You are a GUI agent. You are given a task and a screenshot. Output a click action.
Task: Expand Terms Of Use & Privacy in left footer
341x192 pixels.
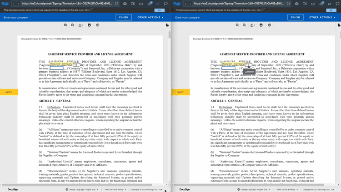[x=115, y=190]
